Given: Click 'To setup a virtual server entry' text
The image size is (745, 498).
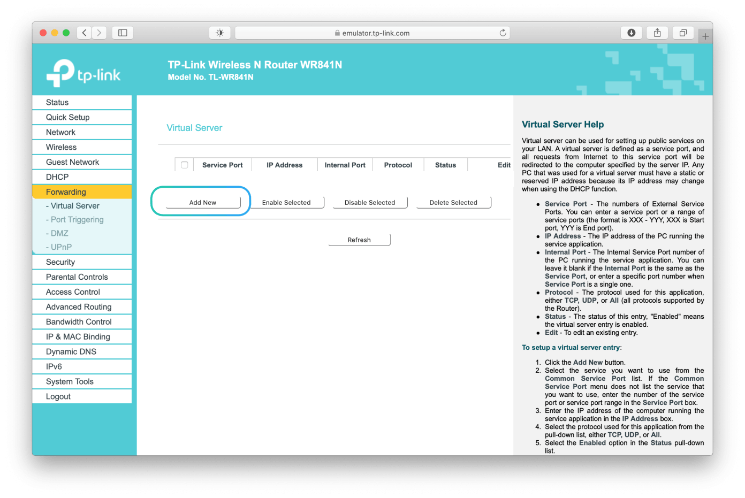Looking at the screenshot, I should point(572,348).
